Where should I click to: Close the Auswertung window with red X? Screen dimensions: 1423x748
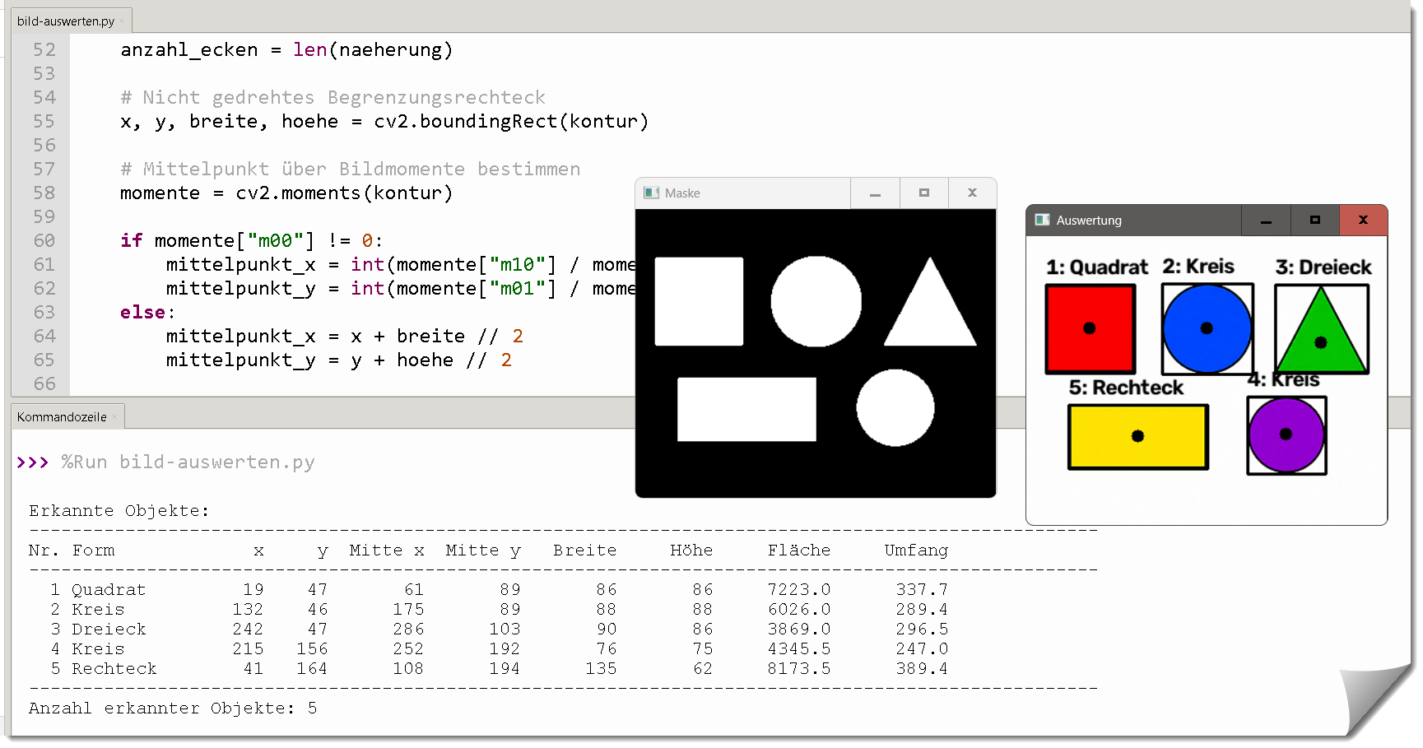coord(1363,221)
